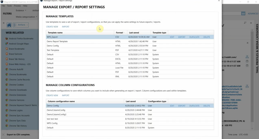Click the Chrome Cache Records icon
This screenshot has width=259, height=139.
[x=7, y=79]
